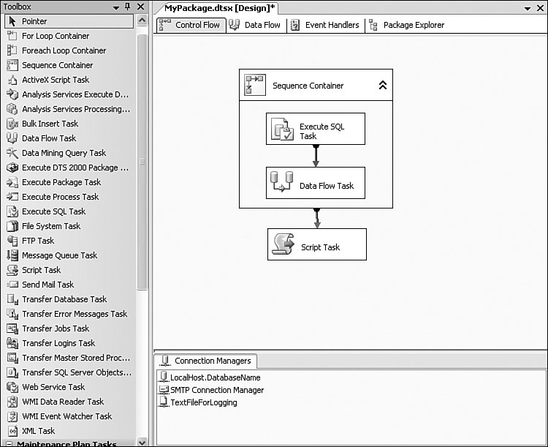Click the Bulk Insert Task icon
The width and height of the screenshot is (548, 447).
tap(12, 124)
